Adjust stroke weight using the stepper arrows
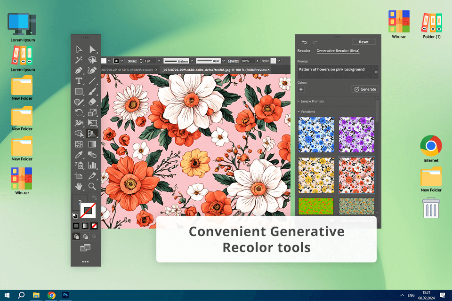 tap(141, 61)
